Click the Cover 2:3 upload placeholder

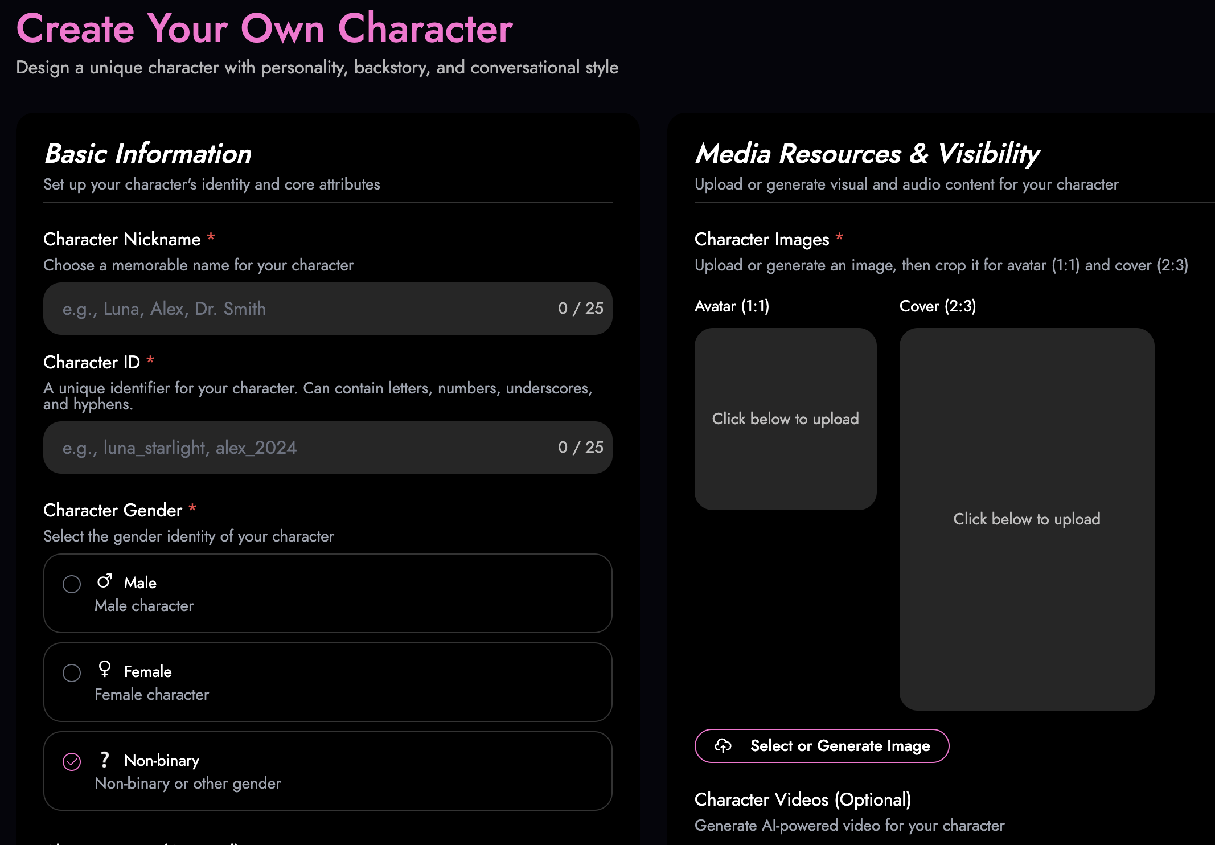click(1027, 519)
